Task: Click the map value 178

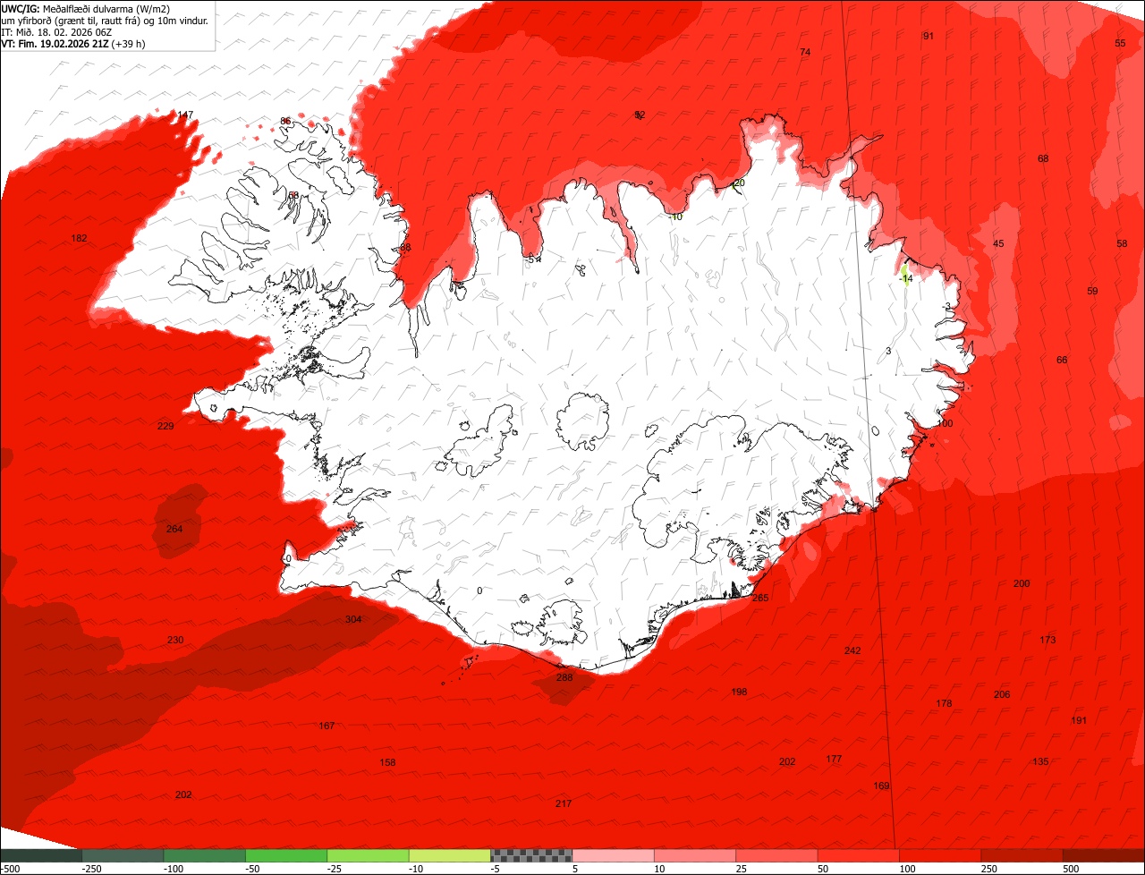Action: click(944, 703)
